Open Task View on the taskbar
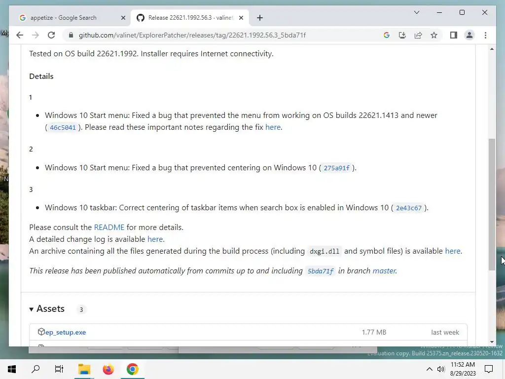 pos(59,369)
